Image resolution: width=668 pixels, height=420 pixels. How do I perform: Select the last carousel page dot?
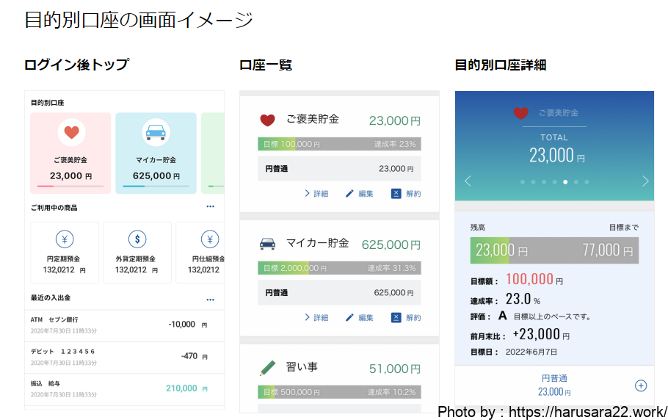(x=587, y=181)
